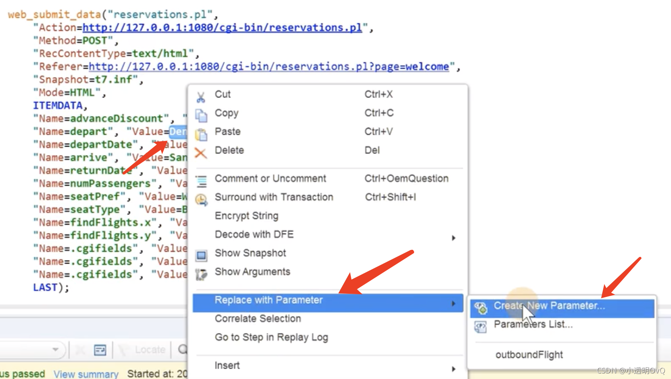Click the Show Arguments icon

201,274
